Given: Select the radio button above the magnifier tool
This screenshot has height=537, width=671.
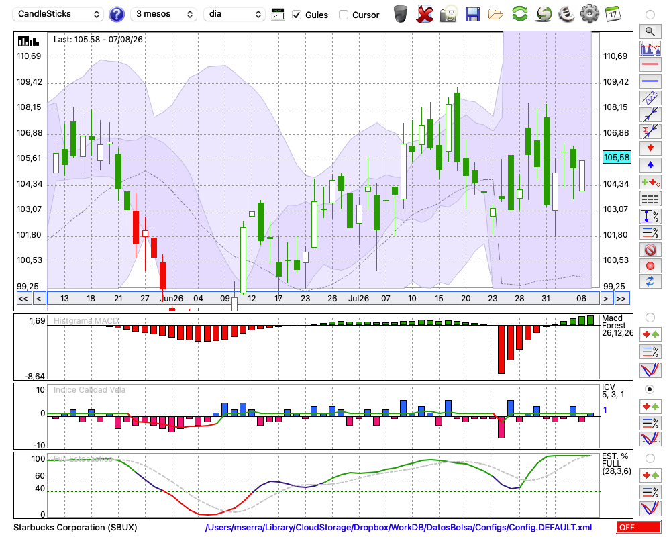Looking at the screenshot, I should click(x=650, y=15).
